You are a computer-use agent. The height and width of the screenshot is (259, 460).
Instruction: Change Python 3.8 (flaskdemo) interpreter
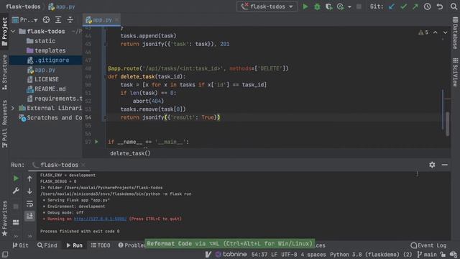point(371,255)
